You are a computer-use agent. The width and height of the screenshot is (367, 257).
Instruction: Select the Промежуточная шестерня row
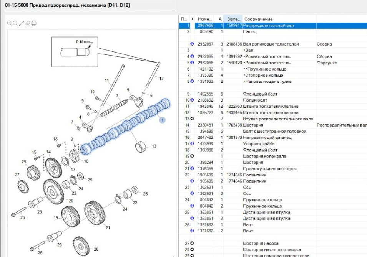pyautogui.click(x=269, y=169)
